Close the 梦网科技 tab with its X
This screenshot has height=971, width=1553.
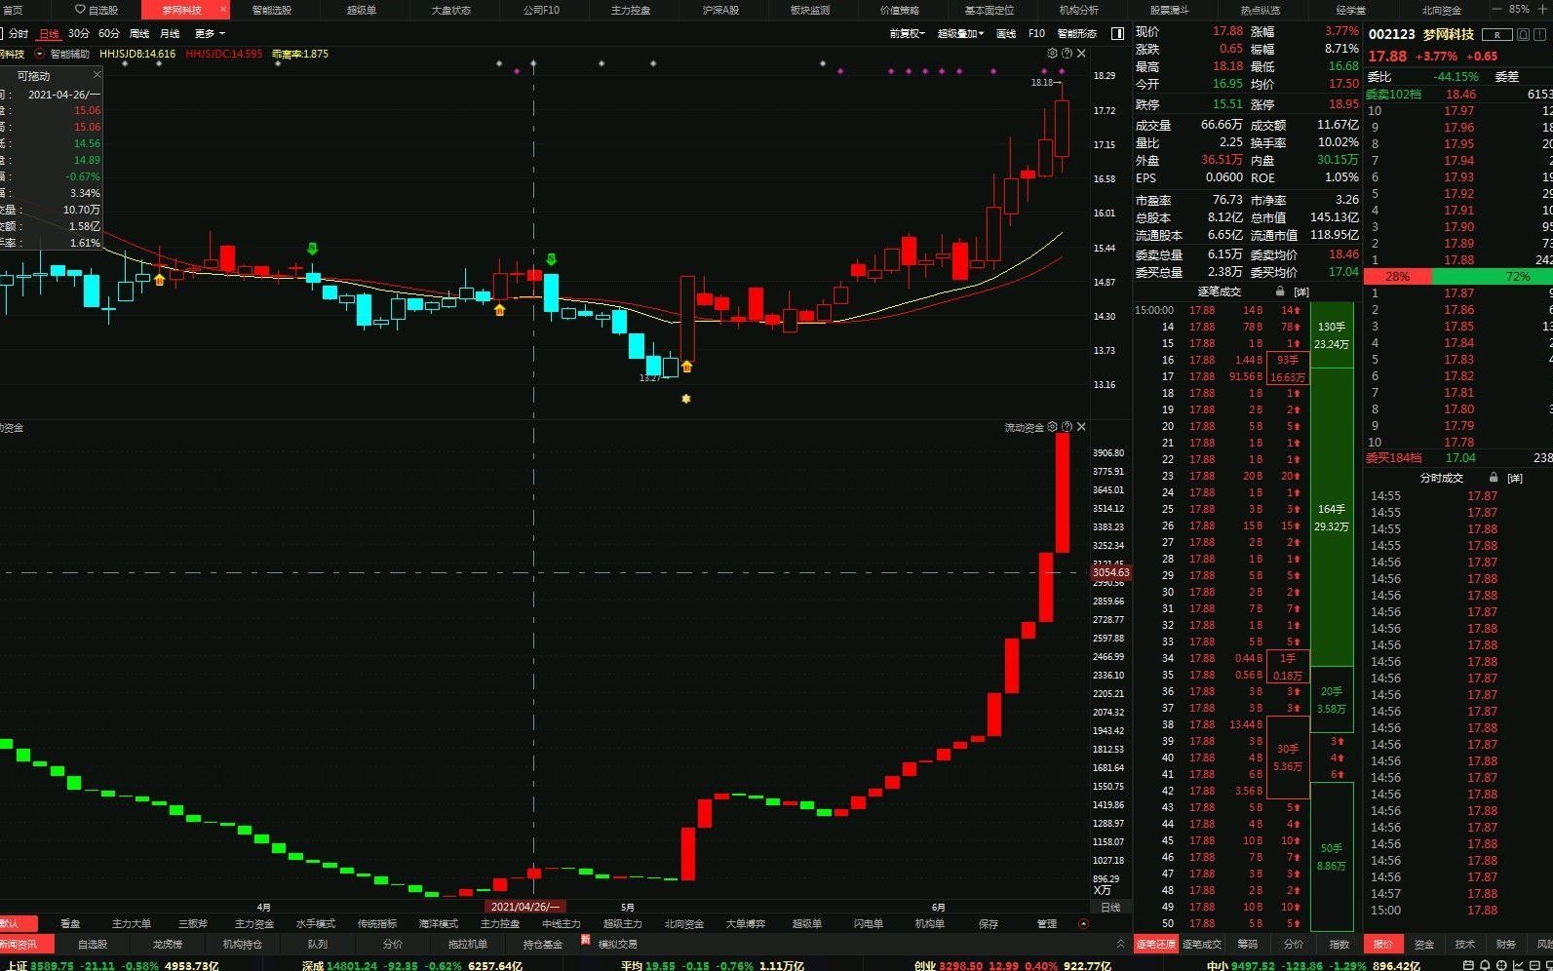[x=223, y=10]
